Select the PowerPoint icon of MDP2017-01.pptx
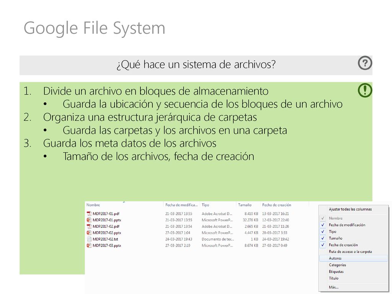392x294 pixels. point(89,220)
